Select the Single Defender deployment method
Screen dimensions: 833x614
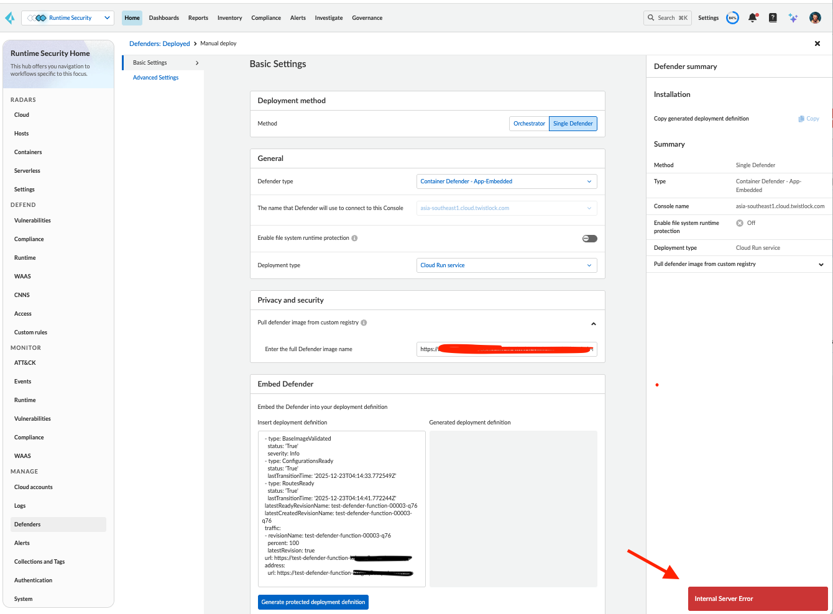click(573, 124)
